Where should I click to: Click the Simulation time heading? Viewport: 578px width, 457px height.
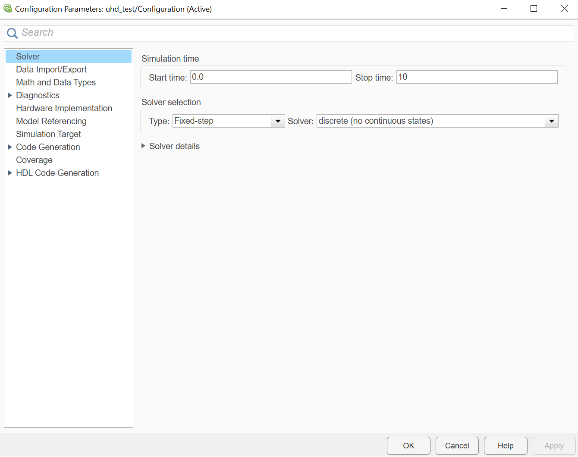[170, 59]
